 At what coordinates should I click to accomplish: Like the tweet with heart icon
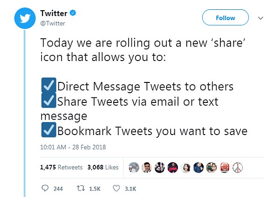coord(116,188)
